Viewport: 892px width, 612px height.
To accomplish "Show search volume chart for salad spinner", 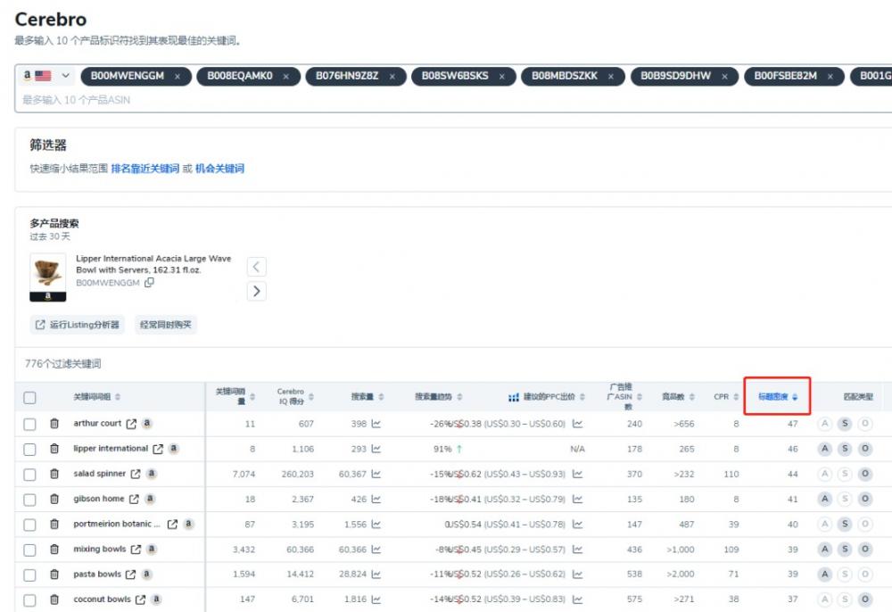I will point(376,474).
